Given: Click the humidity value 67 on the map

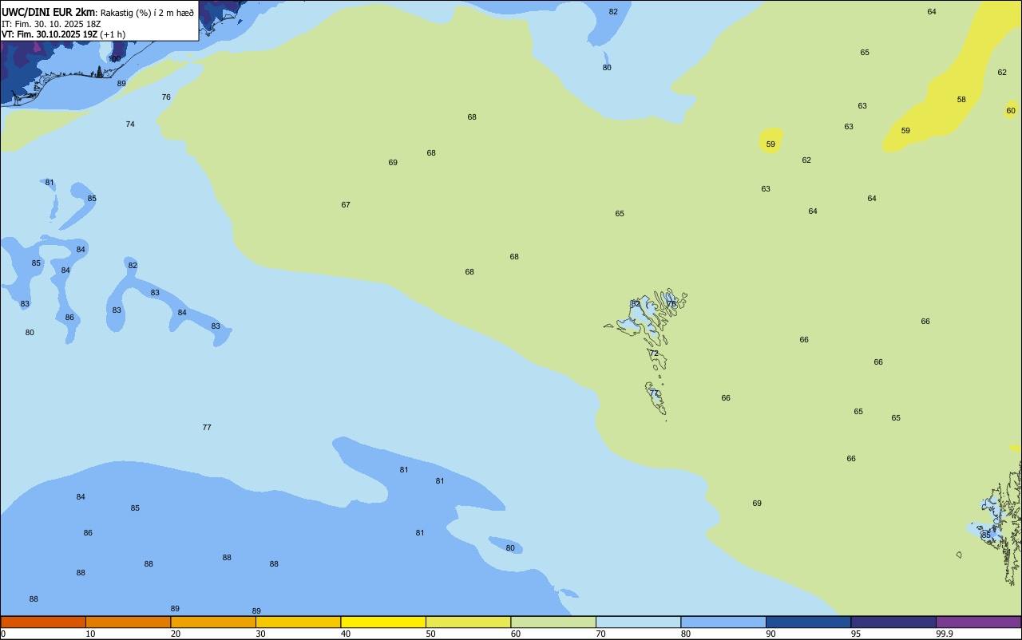Looking at the screenshot, I should pos(346,205).
